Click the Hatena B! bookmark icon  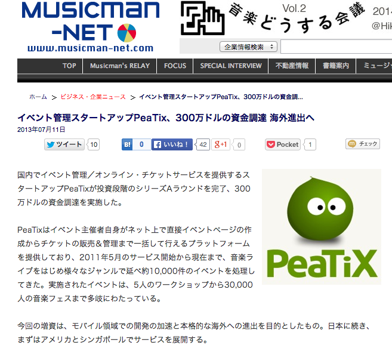click(x=127, y=144)
